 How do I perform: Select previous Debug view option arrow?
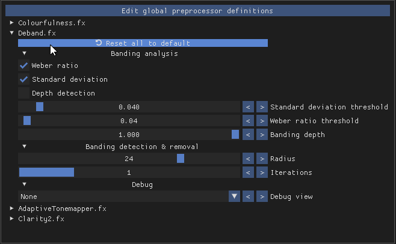click(x=248, y=197)
